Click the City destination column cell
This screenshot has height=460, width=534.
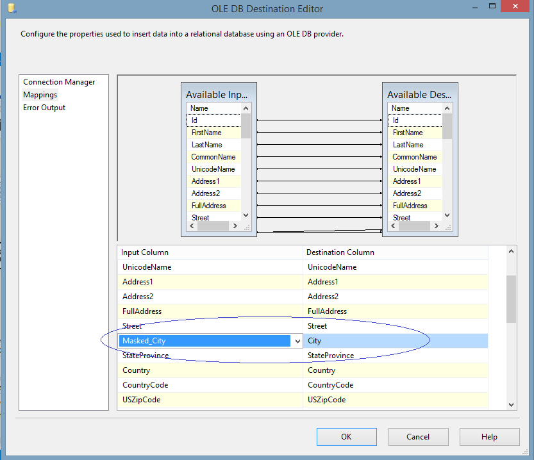coord(396,341)
